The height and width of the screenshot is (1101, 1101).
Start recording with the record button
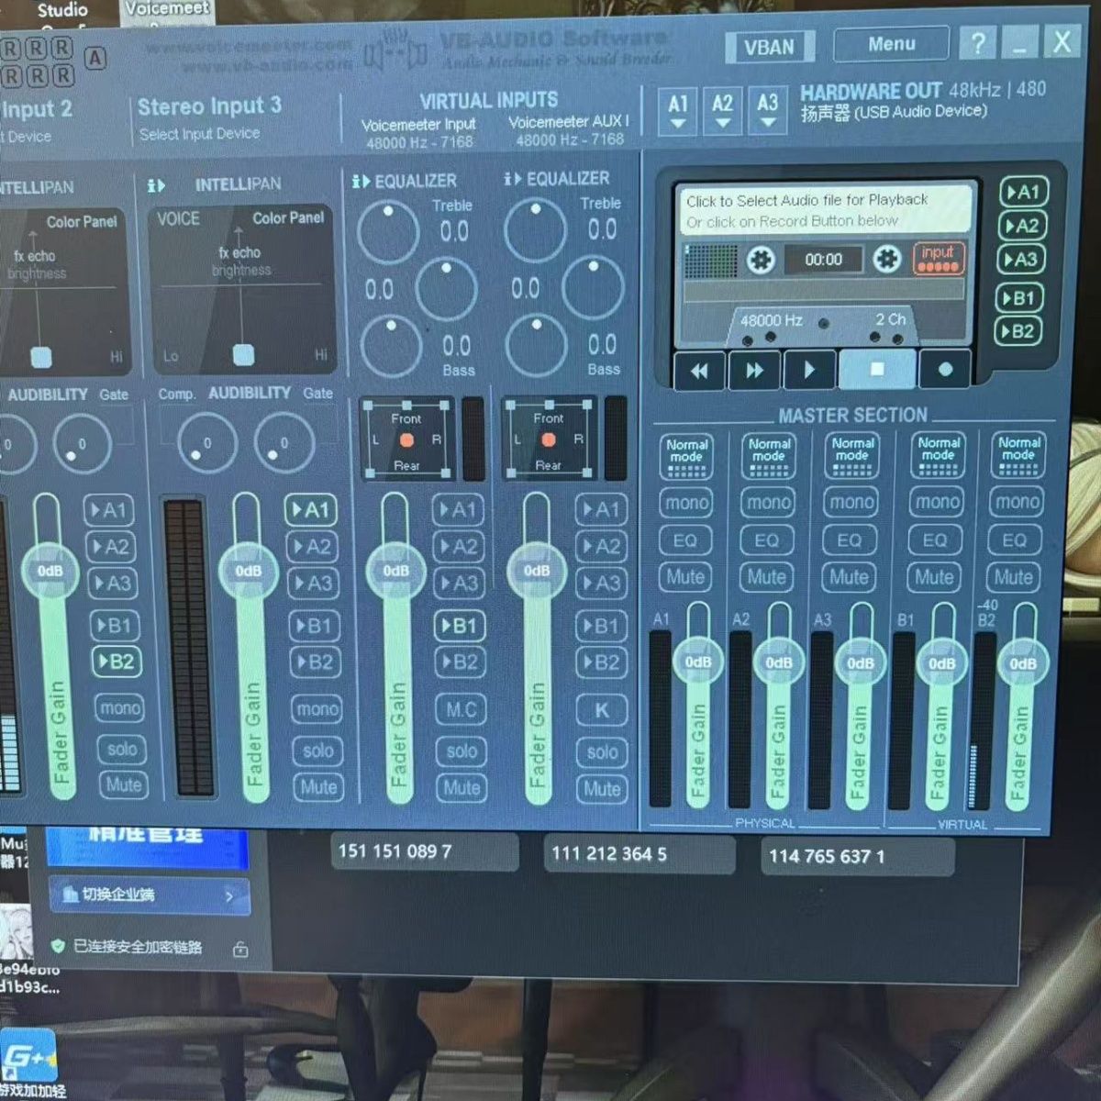[x=945, y=369]
